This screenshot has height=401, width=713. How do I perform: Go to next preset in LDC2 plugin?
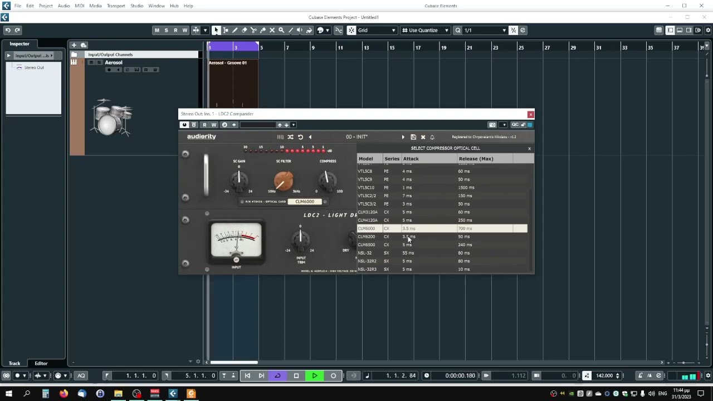click(403, 137)
